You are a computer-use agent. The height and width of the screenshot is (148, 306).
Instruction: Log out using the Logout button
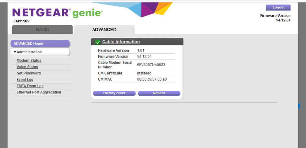click(x=278, y=7)
